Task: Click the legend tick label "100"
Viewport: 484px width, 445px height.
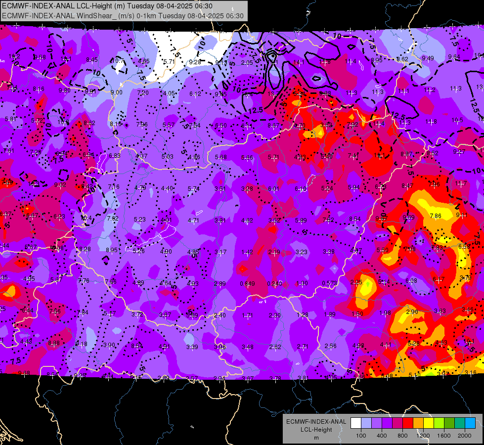Action: point(361,436)
